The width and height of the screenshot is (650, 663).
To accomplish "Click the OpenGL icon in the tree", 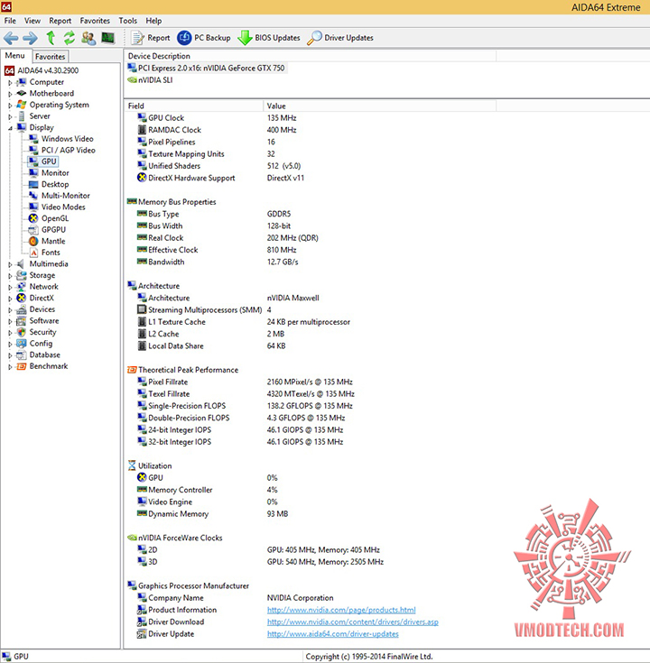I will [33, 218].
